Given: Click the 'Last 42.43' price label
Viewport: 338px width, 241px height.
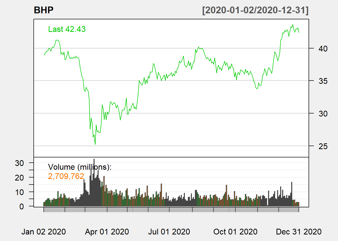Looking at the screenshot, I should [67, 29].
